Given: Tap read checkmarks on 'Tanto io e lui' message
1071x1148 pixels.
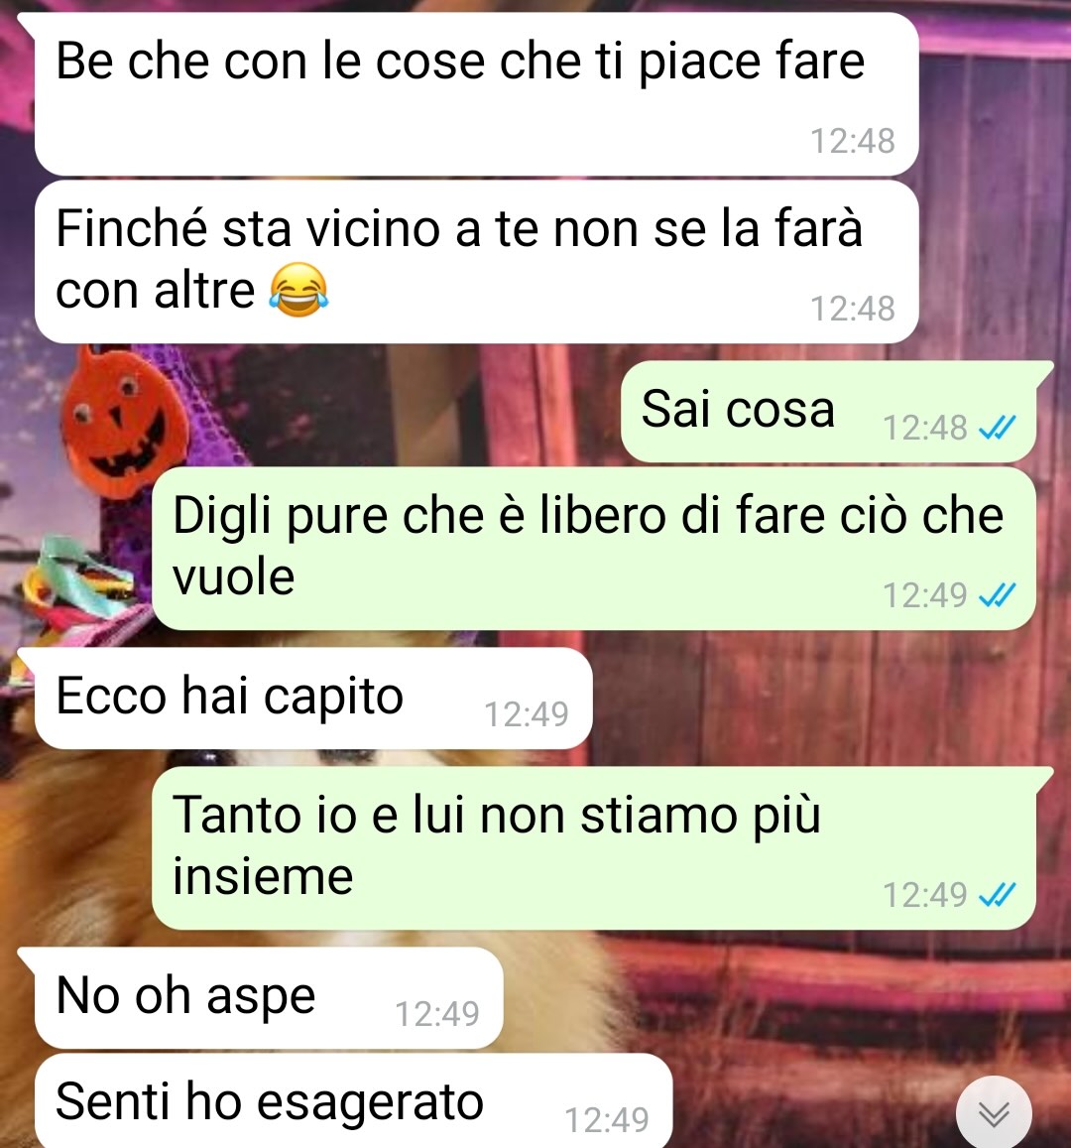Looking at the screenshot, I should coord(997,894).
